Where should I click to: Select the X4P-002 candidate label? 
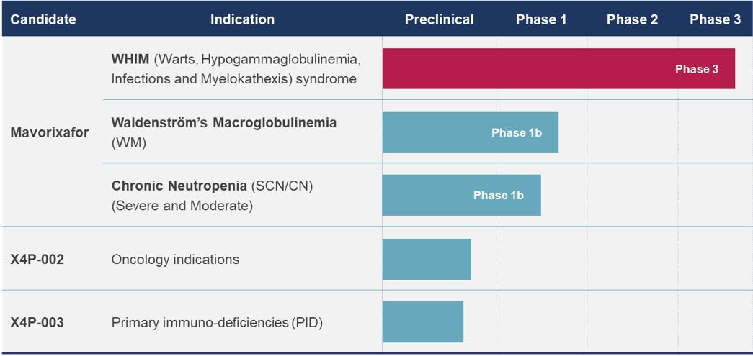click(x=37, y=259)
